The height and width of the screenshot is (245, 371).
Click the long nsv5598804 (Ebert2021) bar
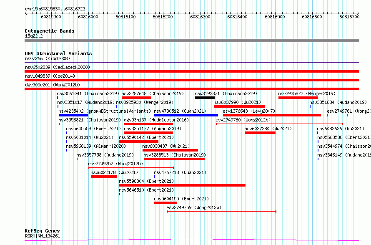pyautogui.click(x=182, y=185)
